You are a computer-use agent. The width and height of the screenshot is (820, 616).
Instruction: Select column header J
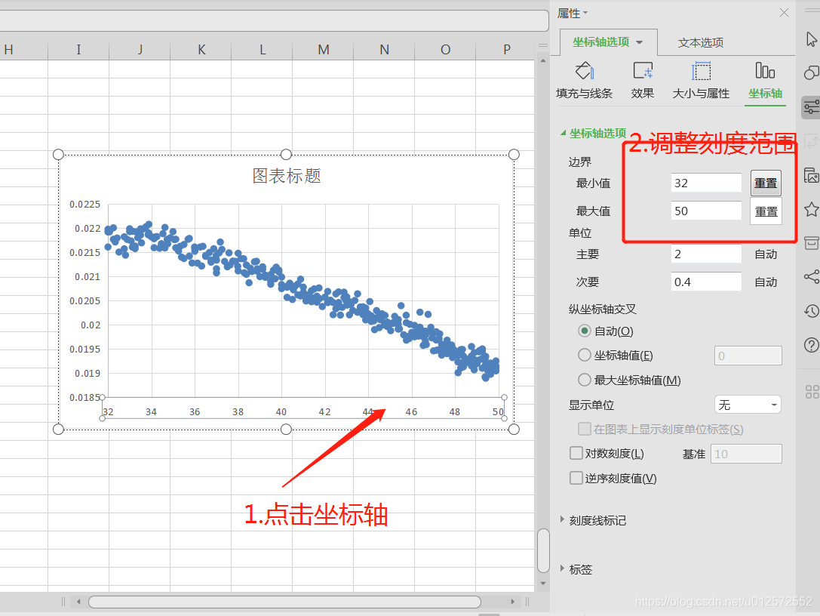(140, 50)
